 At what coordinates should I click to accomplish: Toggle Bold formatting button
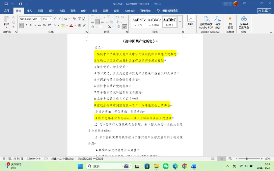click(x=21, y=25)
